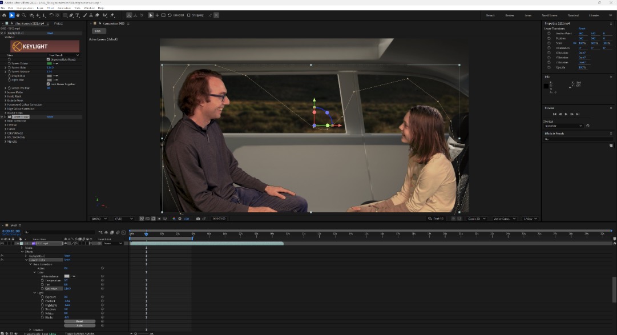Image resolution: width=617 pixels, height=335 pixels.
Task: Select the Puppet Pin tool
Action: (x=112, y=15)
